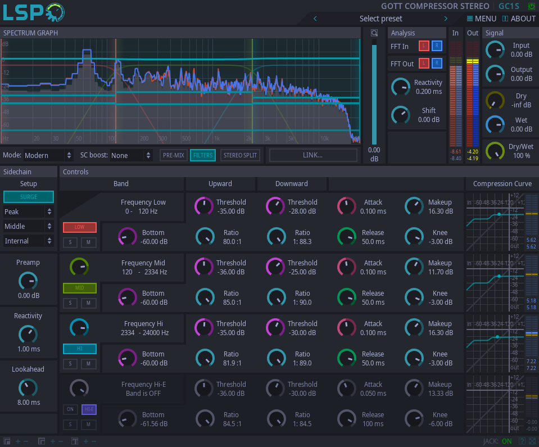Click the magnifier zoom icon beside spectrum graph
Screen dimensions: 539x447
click(374, 33)
